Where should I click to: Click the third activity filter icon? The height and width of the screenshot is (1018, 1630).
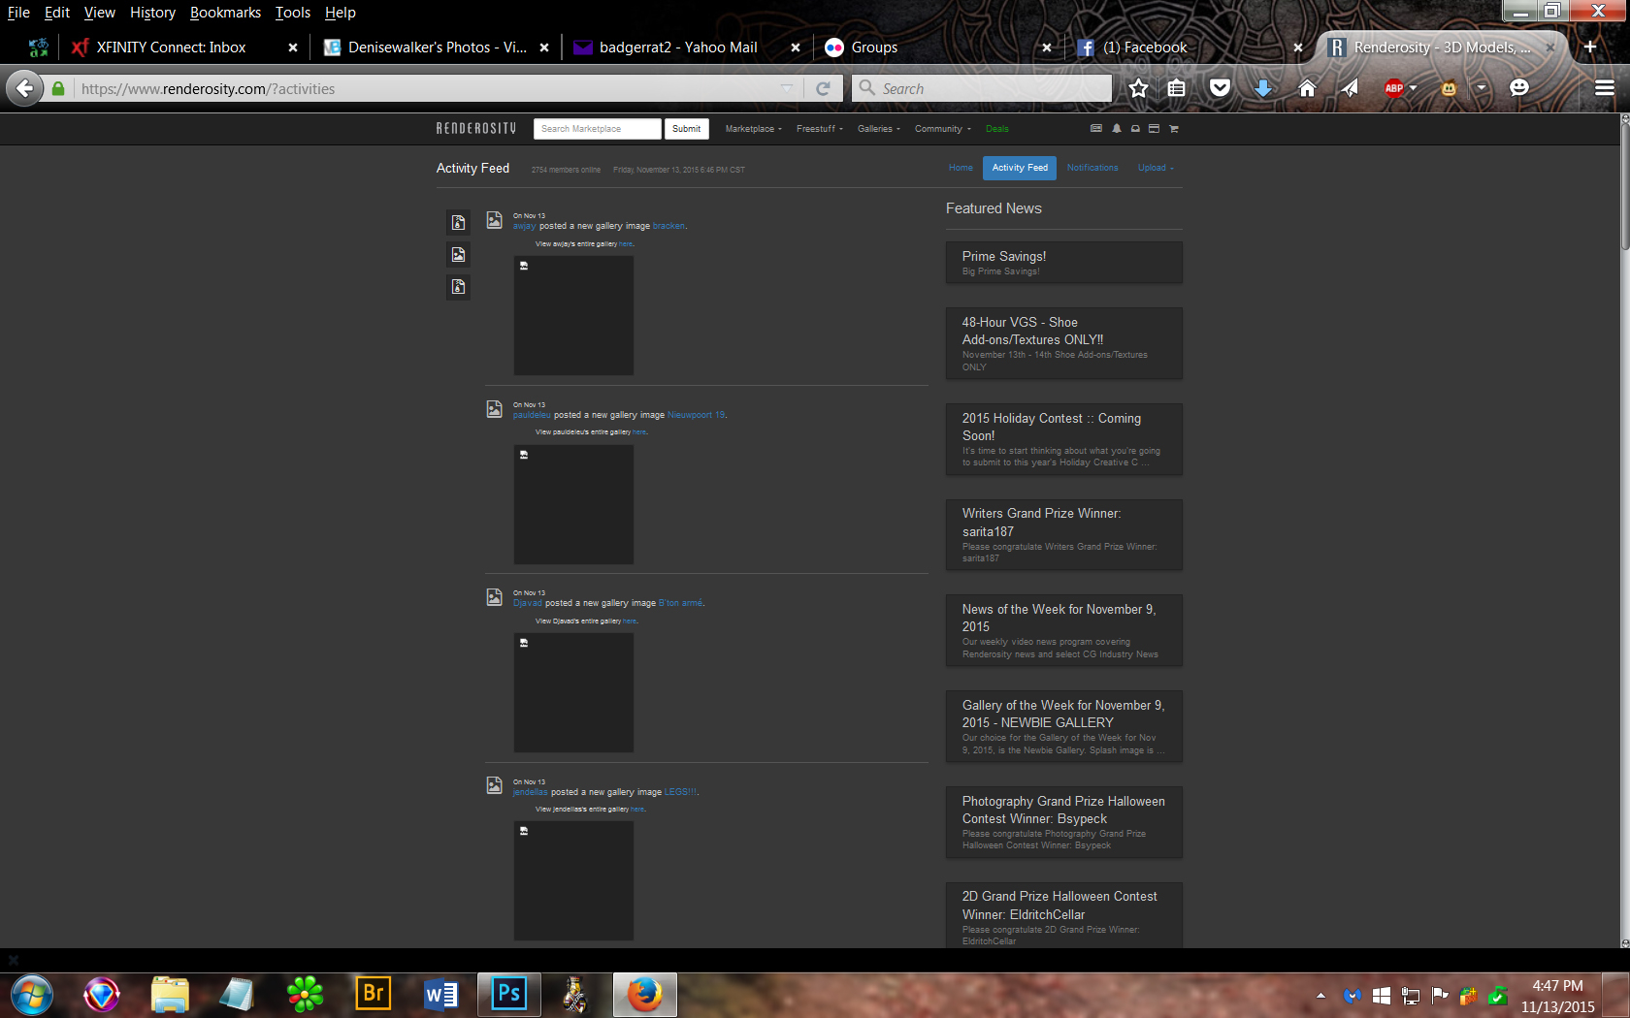coord(458,286)
